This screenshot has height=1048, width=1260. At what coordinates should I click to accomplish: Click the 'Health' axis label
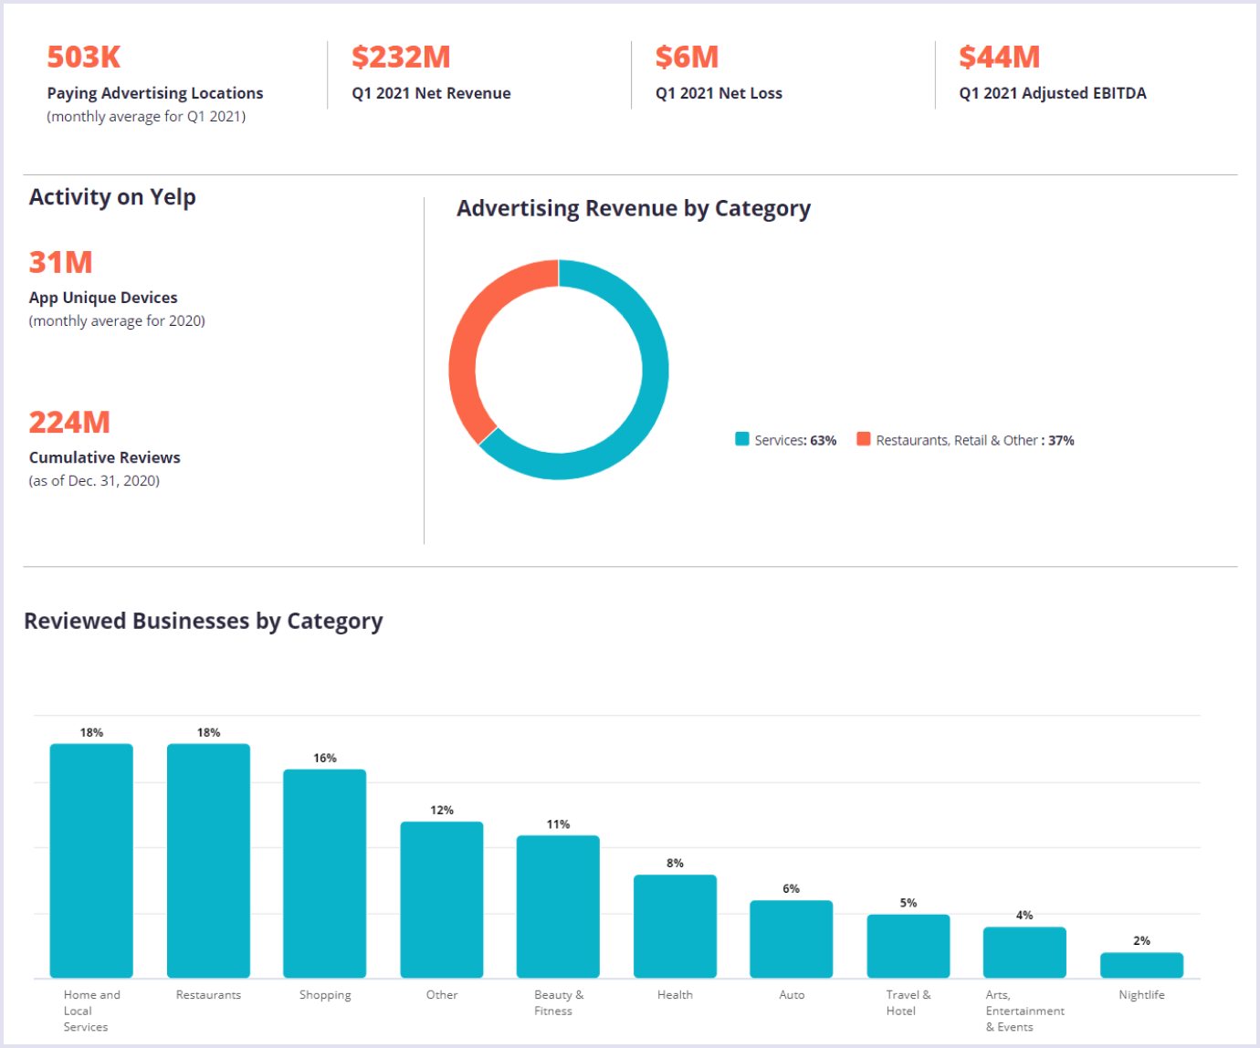point(675,995)
